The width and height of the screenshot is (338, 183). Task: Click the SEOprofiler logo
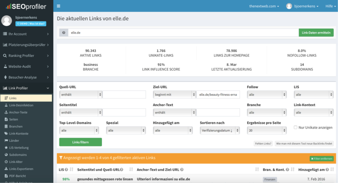[x=26, y=6]
